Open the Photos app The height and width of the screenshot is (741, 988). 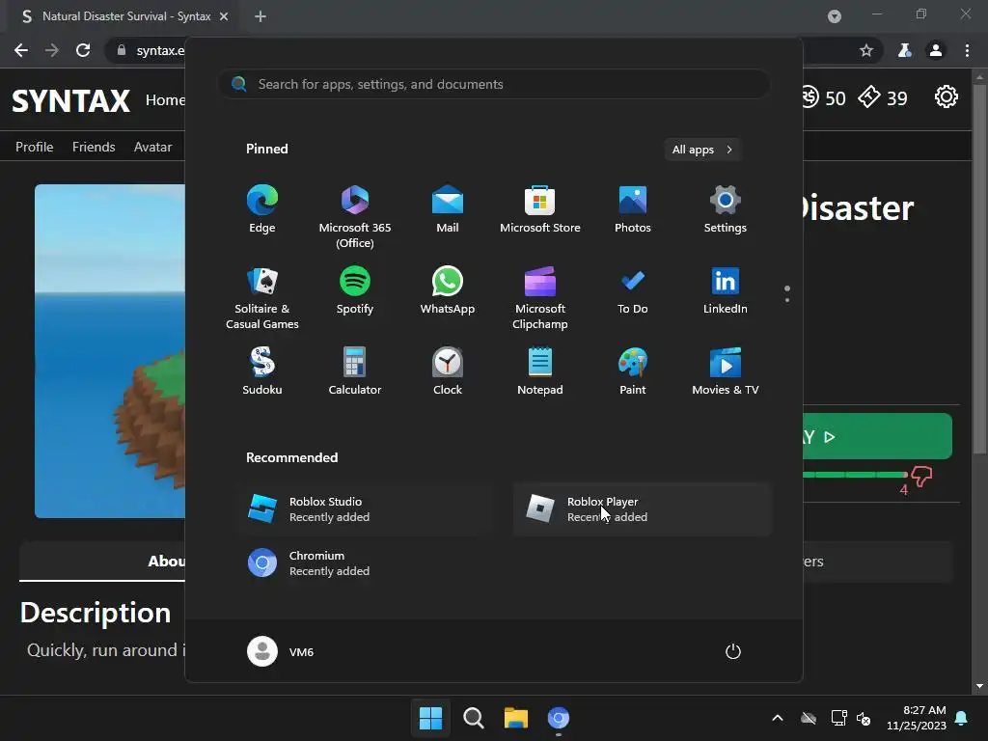coord(633,209)
